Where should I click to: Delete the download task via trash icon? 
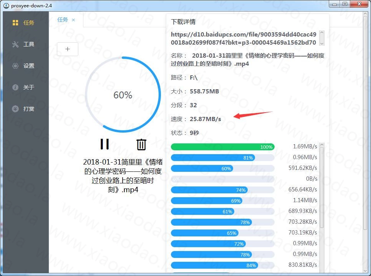click(141, 145)
